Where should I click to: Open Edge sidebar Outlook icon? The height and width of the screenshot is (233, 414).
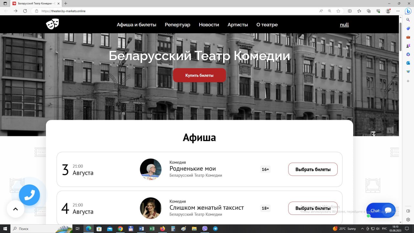coord(408,63)
